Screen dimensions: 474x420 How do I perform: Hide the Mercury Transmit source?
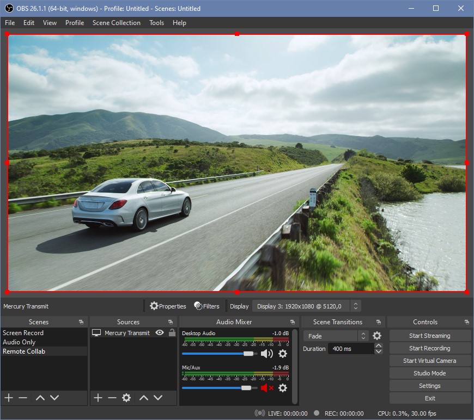[160, 333]
